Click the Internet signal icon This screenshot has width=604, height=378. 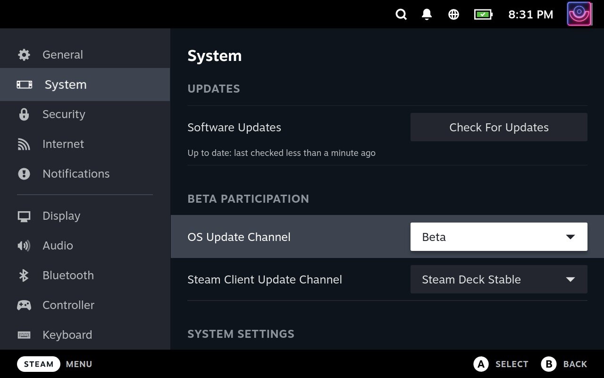point(24,144)
